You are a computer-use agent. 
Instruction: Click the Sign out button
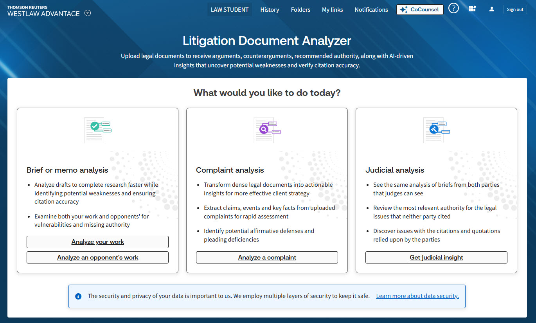pyautogui.click(x=515, y=9)
